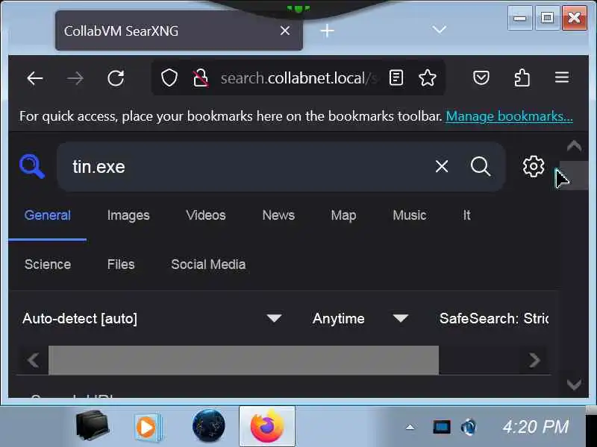
Task: Click the horizontal scrollbar right arrow
Action: point(534,360)
